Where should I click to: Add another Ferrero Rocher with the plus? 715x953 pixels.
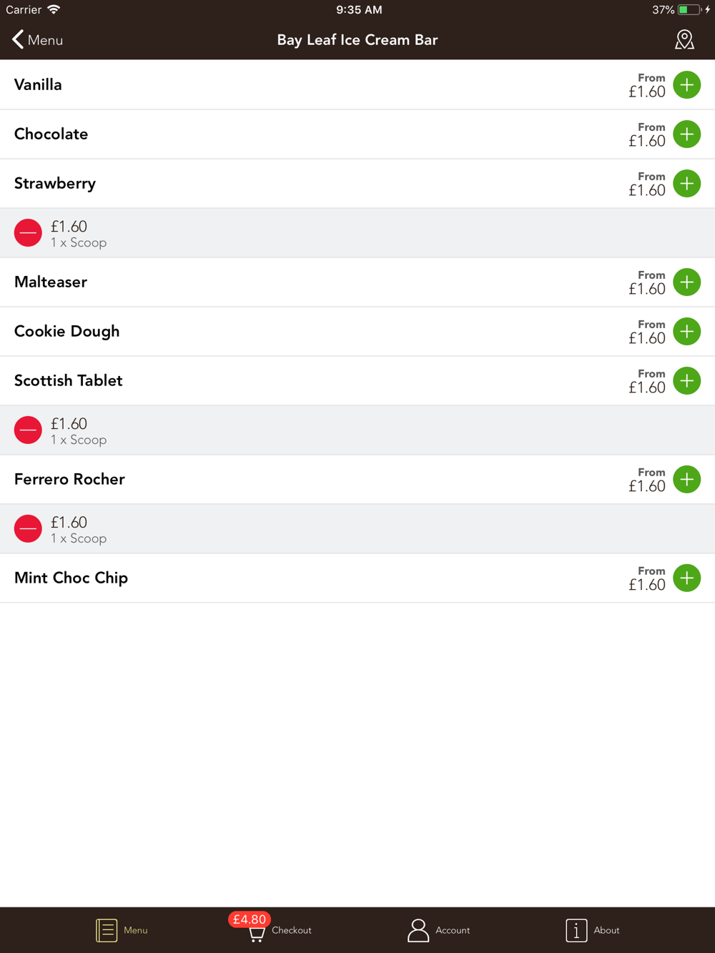click(x=686, y=480)
